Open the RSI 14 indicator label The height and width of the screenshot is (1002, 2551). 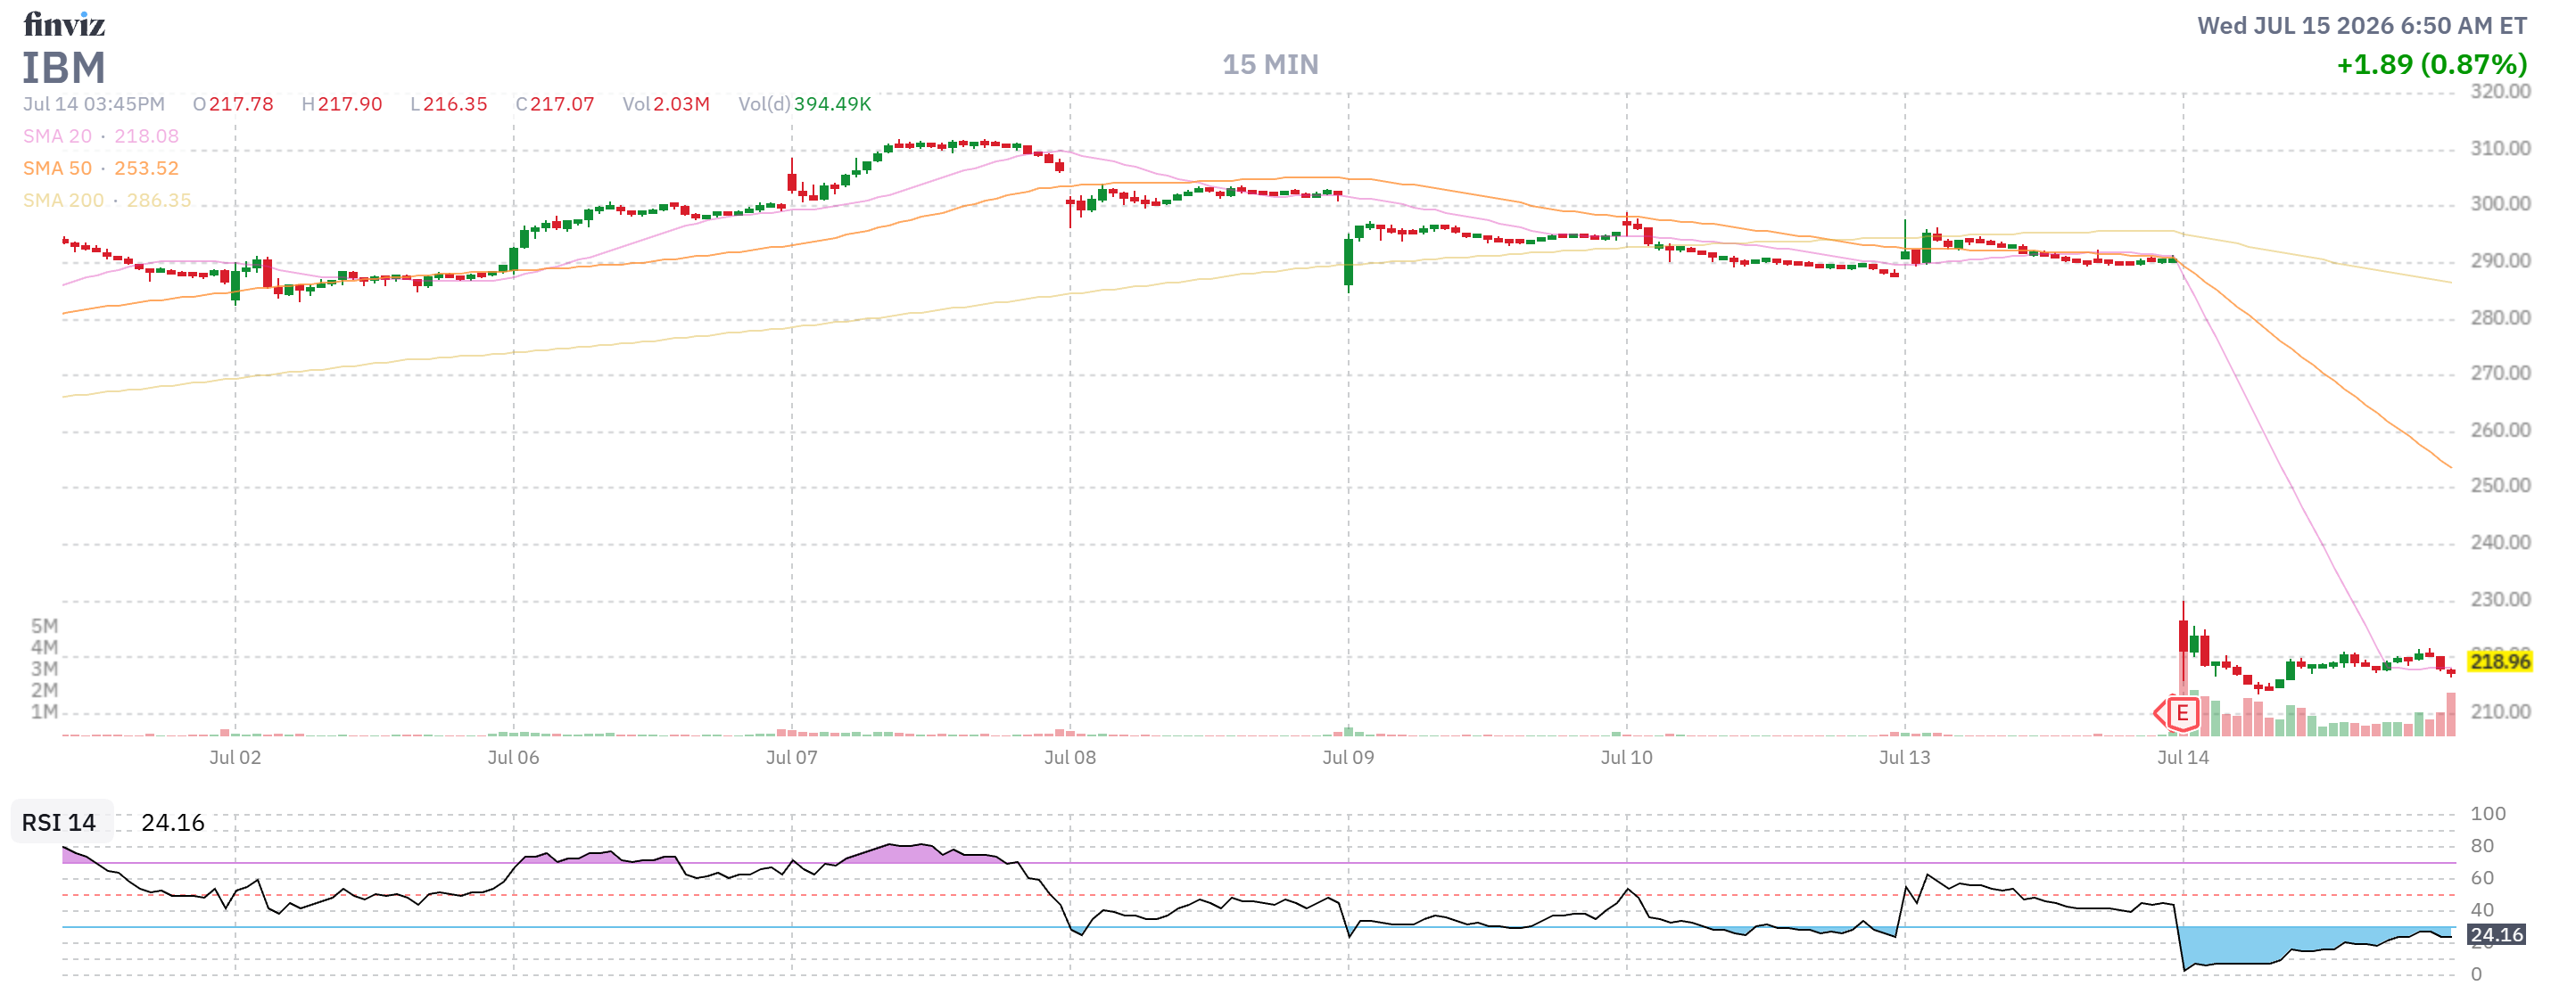pyautogui.click(x=60, y=822)
